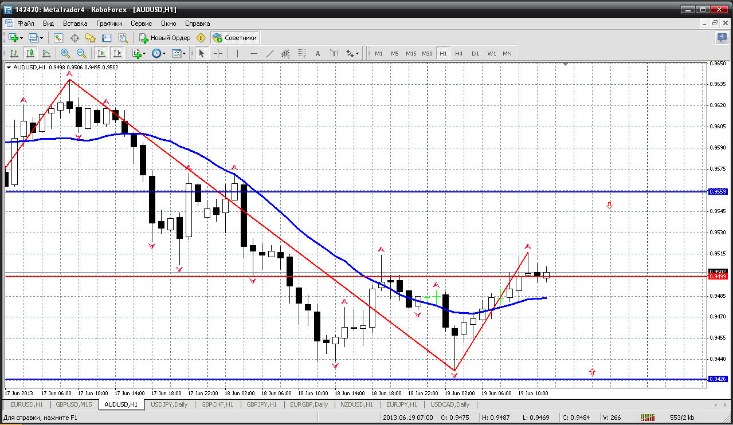The width and height of the screenshot is (733, 425).
Task: Open the Вставка menu
Action: 75,23
